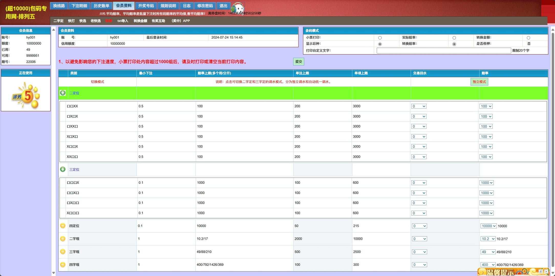Click the 四字现 yellow minus icon

(x=63, y=265)
